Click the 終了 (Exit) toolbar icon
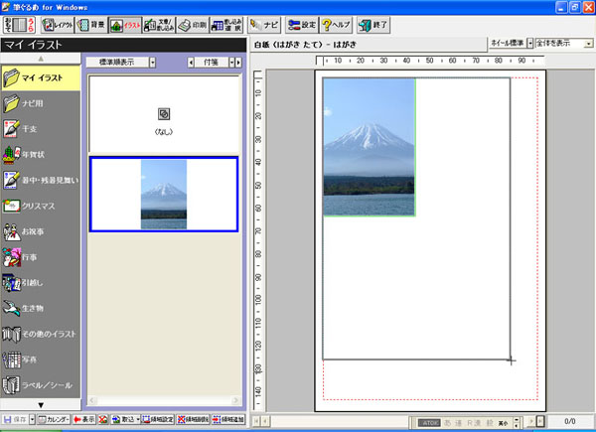Screen dimensions: 596x432 [372, 23]
